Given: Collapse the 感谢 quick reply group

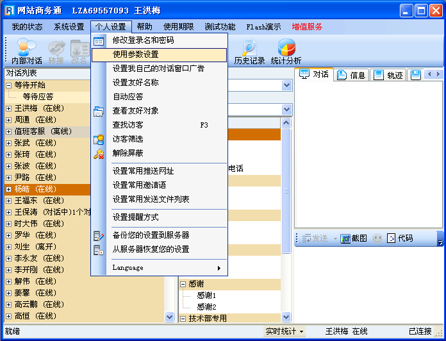Looking at the screenshot, I should coord(183,284).
